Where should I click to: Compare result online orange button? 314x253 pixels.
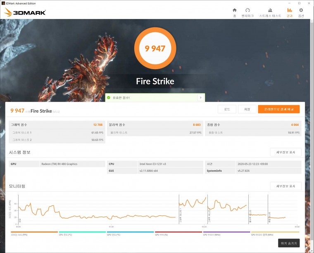pos(279,109)
